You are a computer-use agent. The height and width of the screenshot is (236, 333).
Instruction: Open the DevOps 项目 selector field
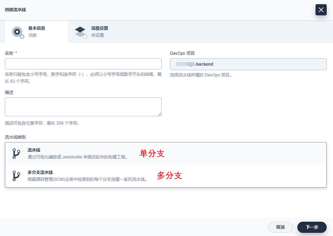point(248,64)
